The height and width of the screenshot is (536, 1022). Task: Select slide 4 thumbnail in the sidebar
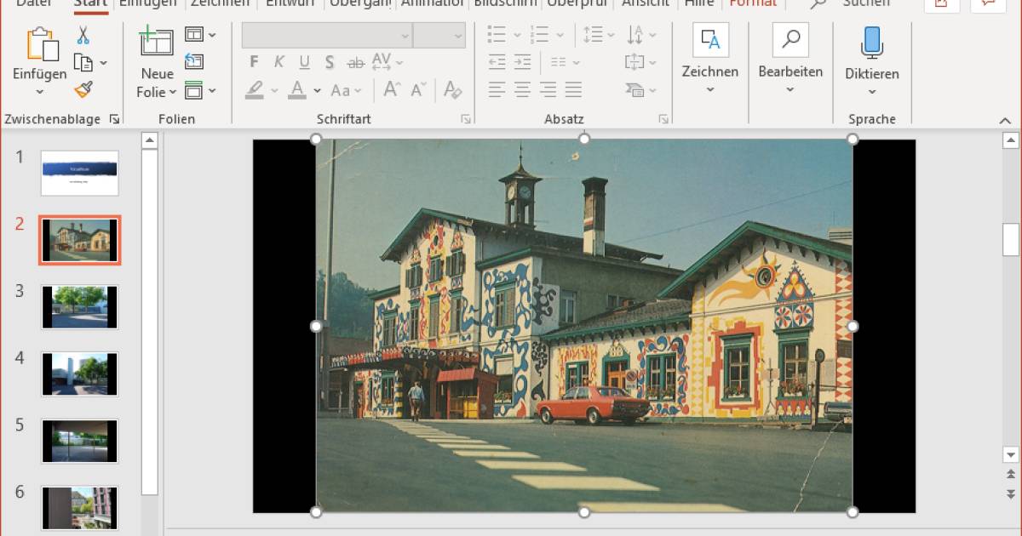tap(79, 373)
